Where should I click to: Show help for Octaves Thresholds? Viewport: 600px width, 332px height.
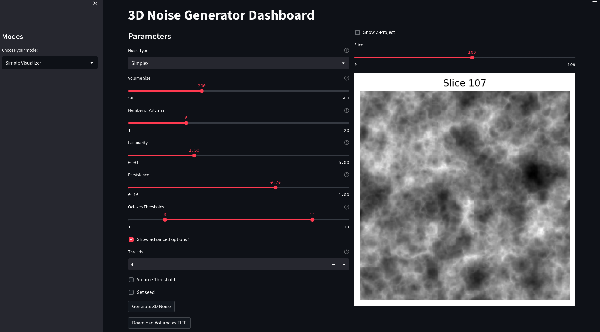point(347,207)
